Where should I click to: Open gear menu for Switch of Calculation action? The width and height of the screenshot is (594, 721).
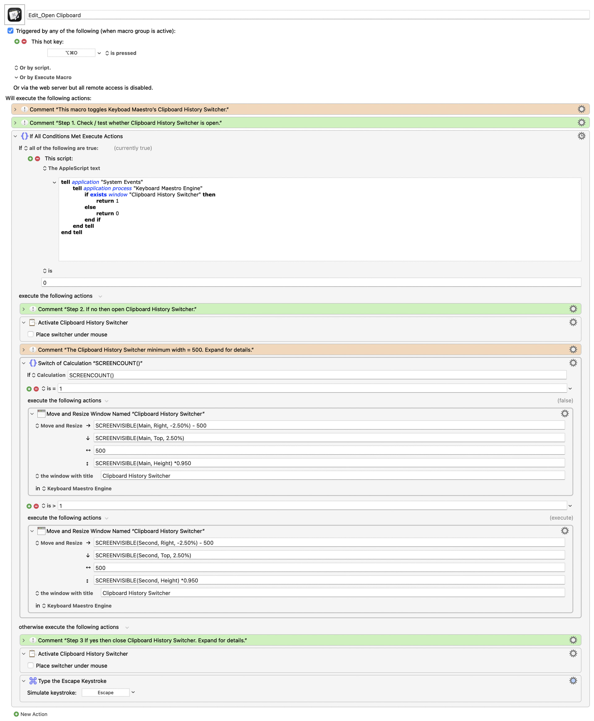[573, 363]
